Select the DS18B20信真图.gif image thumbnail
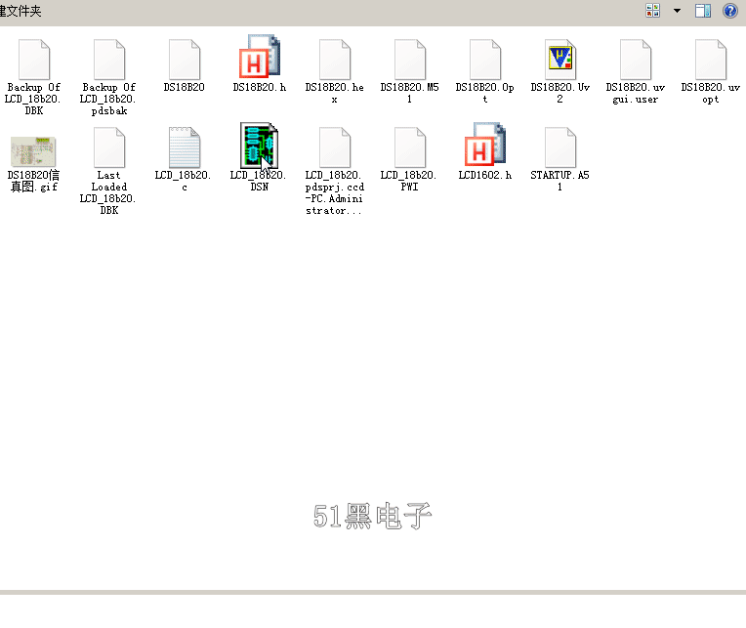This screenshot has height=628, width=746. pos(33,151)
